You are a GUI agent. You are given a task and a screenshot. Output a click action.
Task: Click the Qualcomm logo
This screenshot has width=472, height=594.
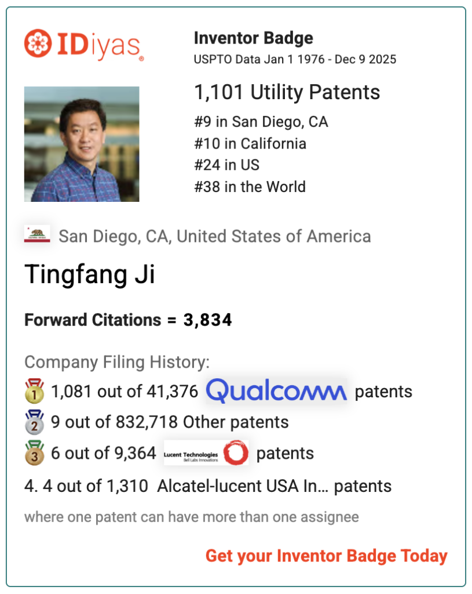[276, 391]
